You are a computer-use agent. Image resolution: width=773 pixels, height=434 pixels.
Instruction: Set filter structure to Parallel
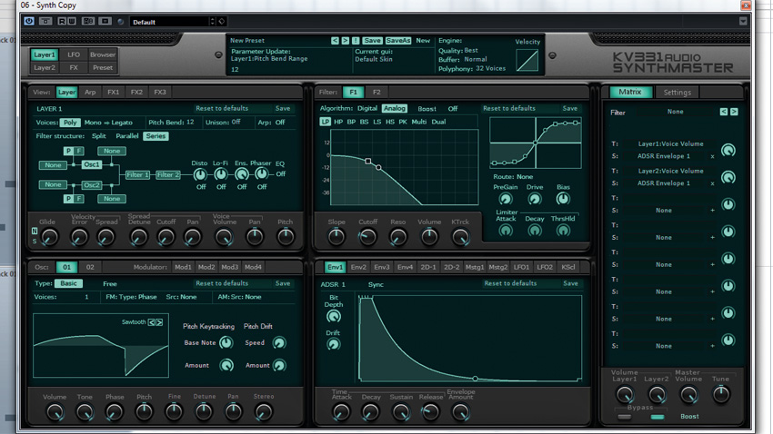coord(127,136)
